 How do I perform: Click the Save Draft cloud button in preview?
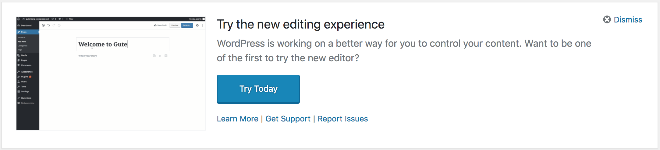160,25
